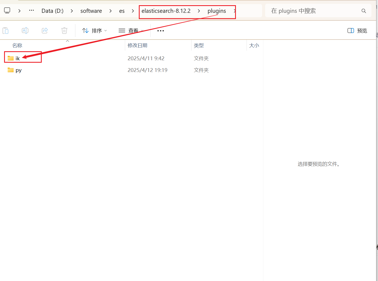Open the 排序 sort dropdown
The image size is (378, 281).
[94, 31]
